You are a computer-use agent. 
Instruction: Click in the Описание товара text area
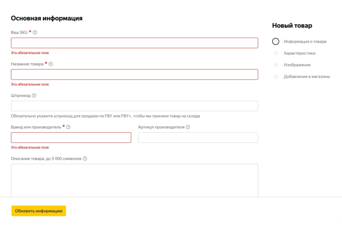[134, 181]
